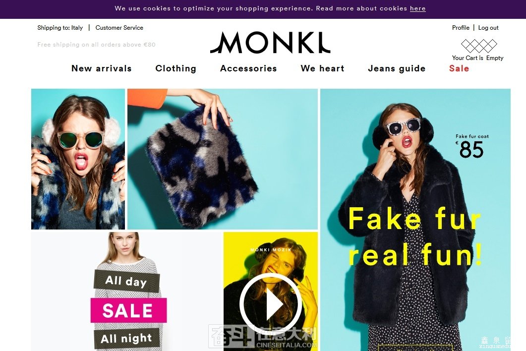The height and width of the screenshot is (351, 526).
Task: Open the red Sale menu item
Action: 459,68
